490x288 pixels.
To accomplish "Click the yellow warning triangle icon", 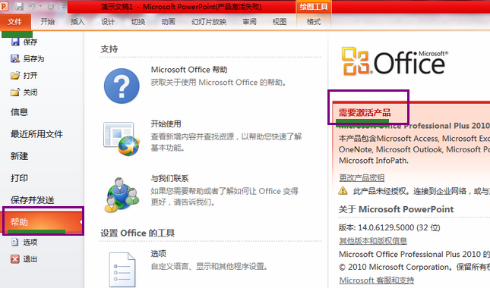I will [x=343, y=190].
